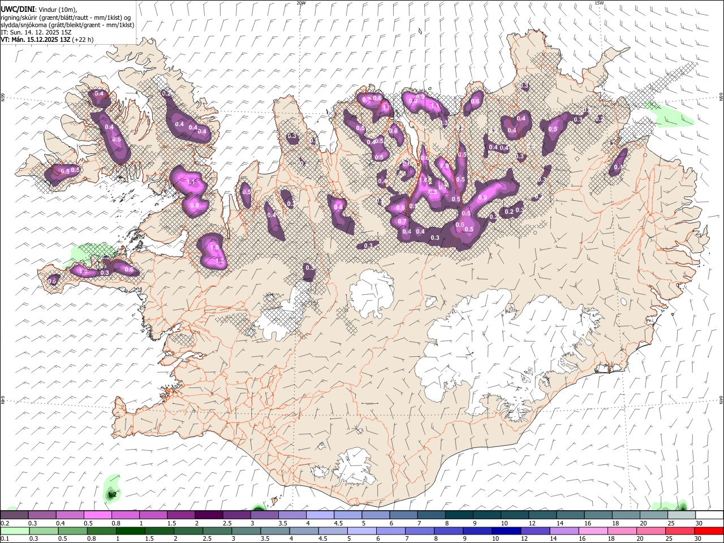The image size is (724, 543).
Task: Click the 'slydda/snjókoma' description line
Action: point(67,25)
